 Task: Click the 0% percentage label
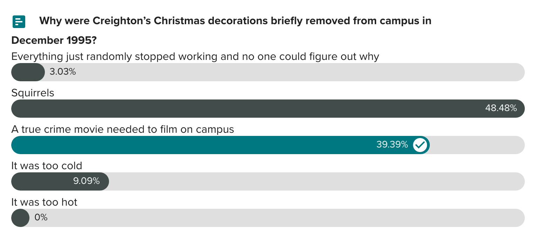[41, 218]
